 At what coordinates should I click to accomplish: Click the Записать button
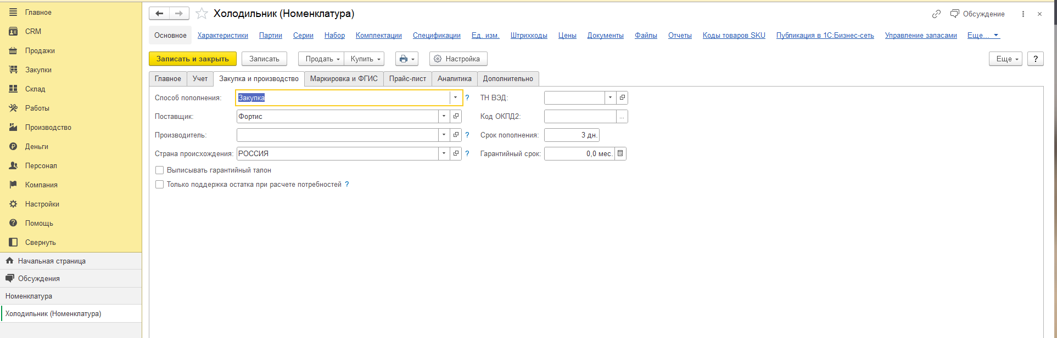(264, 59)
